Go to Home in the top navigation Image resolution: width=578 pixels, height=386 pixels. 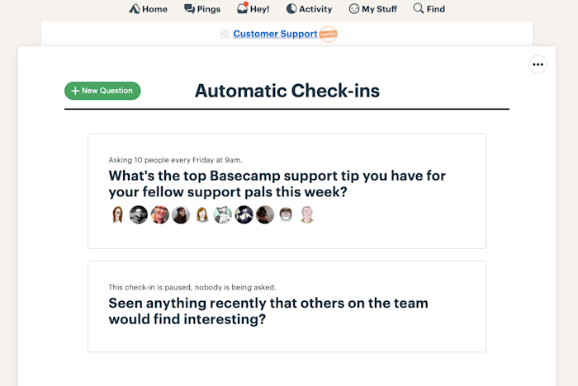[148, 9]
